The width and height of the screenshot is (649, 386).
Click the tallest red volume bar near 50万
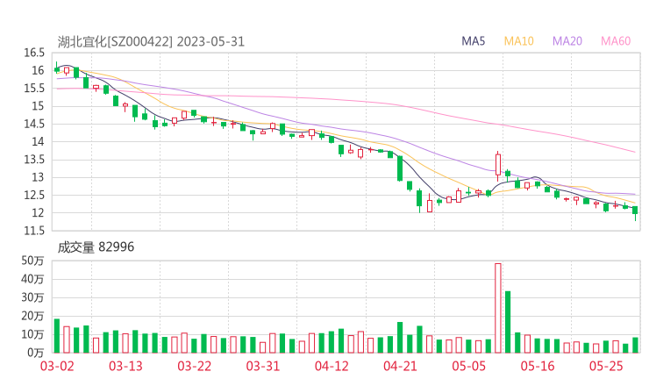click(x=498, y=308)
